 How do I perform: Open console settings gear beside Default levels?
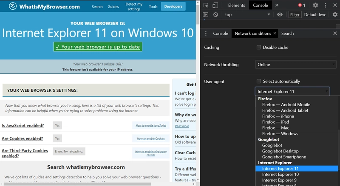pos(334,14)
